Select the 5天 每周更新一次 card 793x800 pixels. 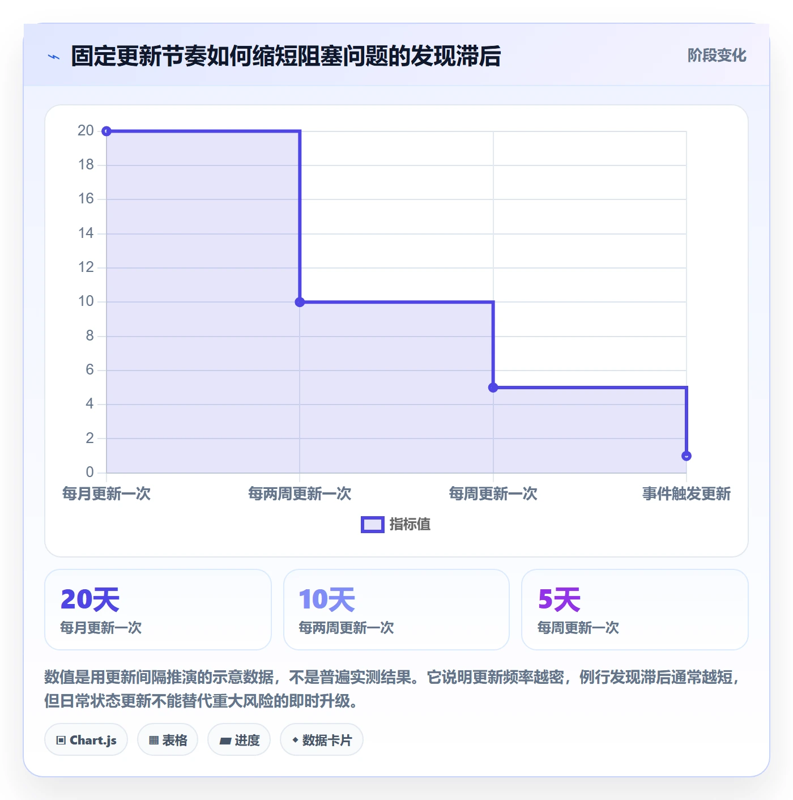pos(635,610)
